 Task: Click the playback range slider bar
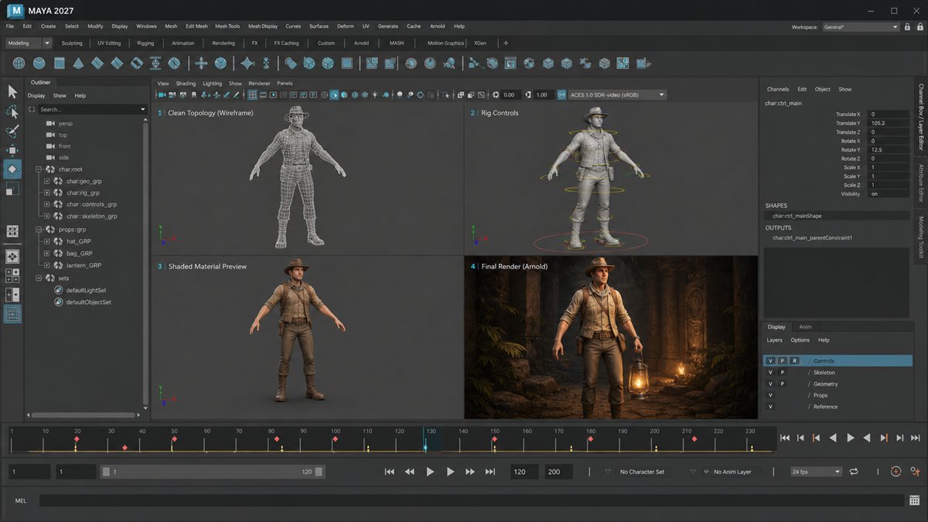(213, 472)
